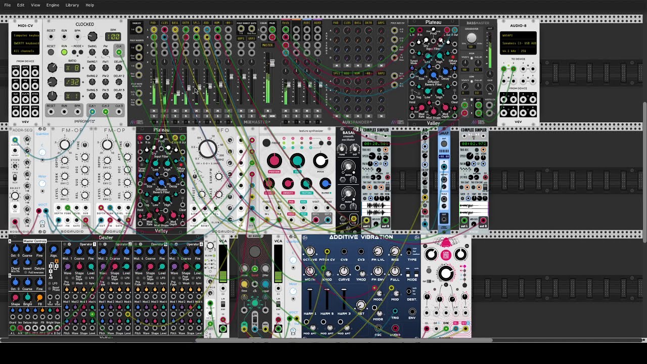Click the Clocked ratio display showing /32
Screen dimensions: 647x364
click(x=72, y=82)
